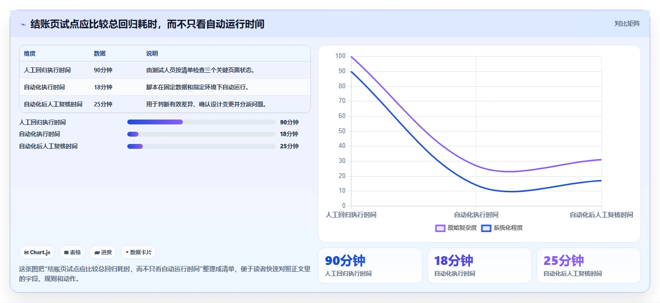The image size is (660, 303).
Task: Click description 用于判断有效差异、确认设计变更并分派问题
Action: pyautogui.click(x=206, y=104)
